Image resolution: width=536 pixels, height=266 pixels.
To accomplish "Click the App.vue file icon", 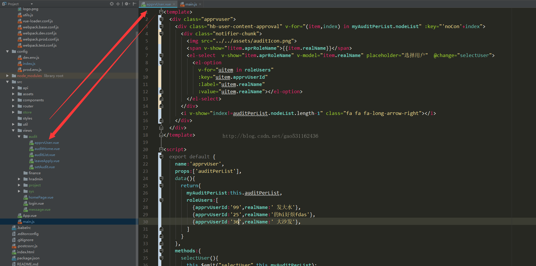I will [20, 216].
